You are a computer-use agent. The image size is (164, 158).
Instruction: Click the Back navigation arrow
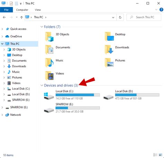pyautogui.click(x=4, y=17)
